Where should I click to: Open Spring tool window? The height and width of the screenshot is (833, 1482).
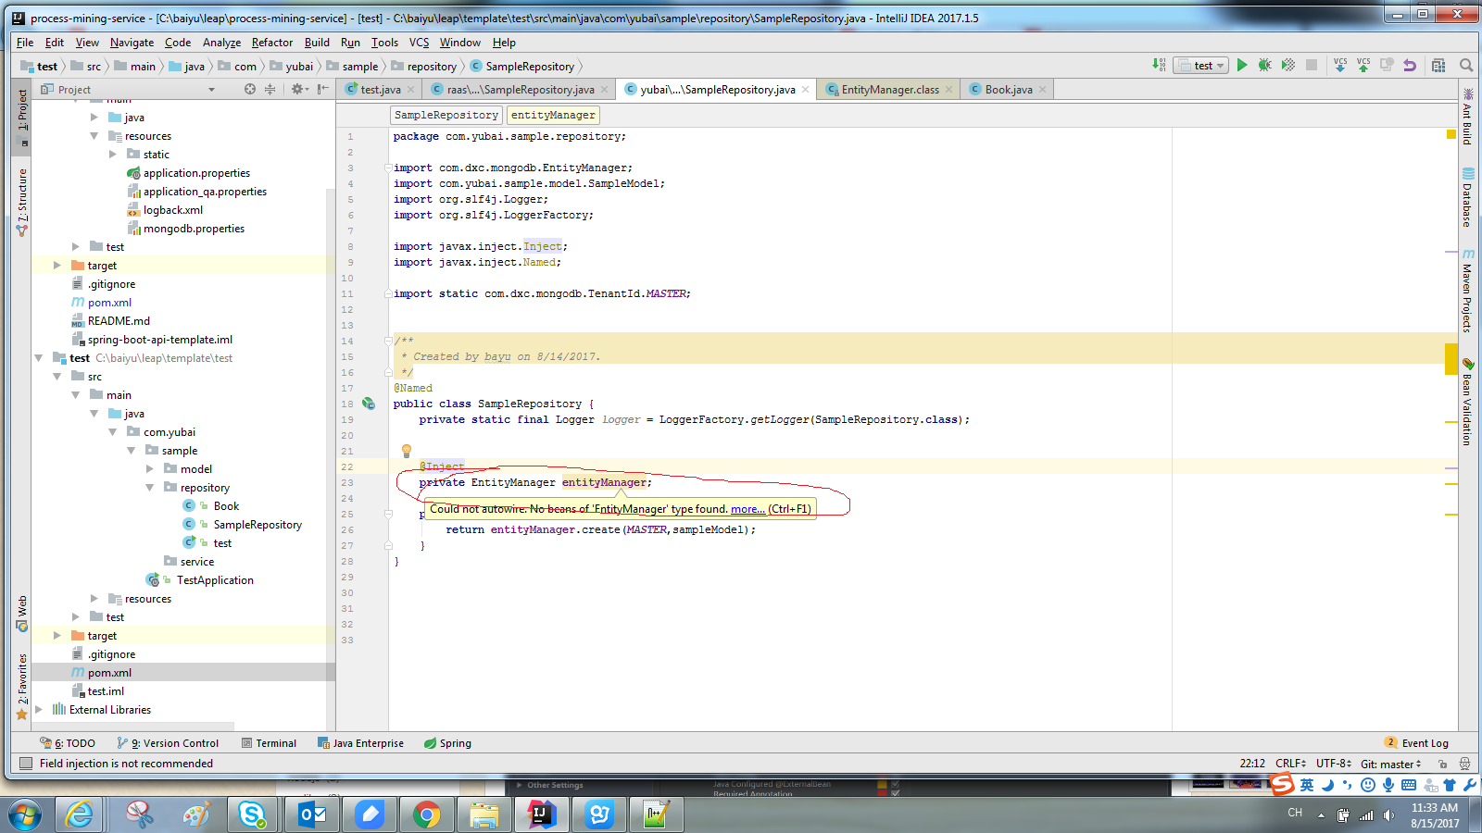[447, 742]
